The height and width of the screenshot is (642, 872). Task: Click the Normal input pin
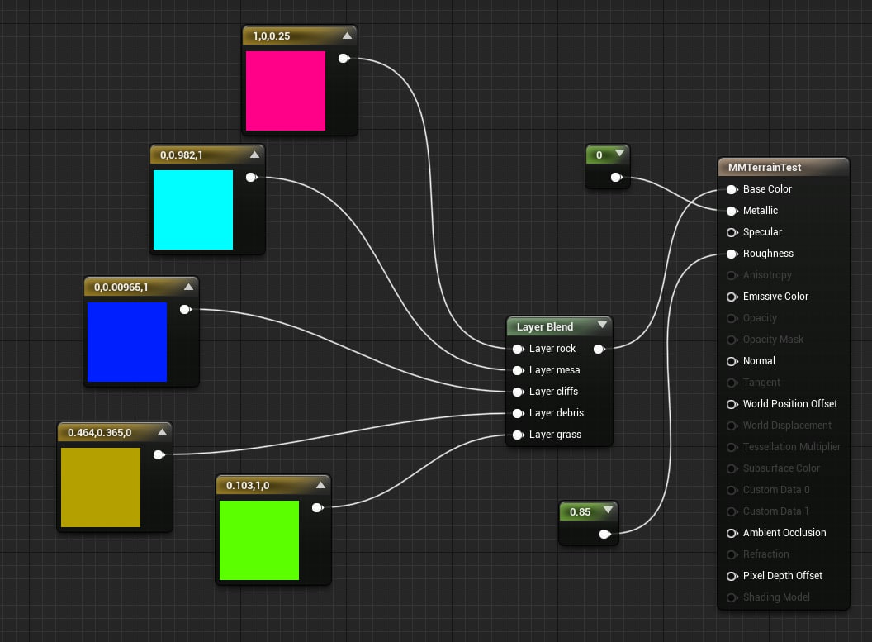pyautogui.click(x=732, y=361)
